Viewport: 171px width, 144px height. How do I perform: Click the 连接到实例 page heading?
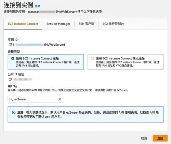click(x=18, y=5)
